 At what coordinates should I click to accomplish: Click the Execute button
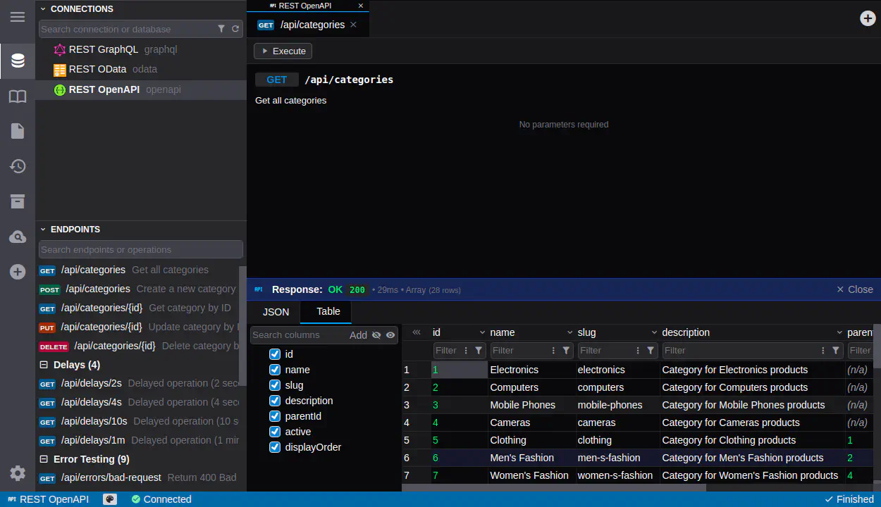283,51
